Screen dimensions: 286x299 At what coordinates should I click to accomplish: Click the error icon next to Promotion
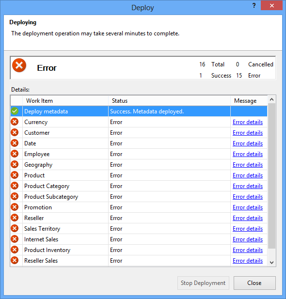15,207
